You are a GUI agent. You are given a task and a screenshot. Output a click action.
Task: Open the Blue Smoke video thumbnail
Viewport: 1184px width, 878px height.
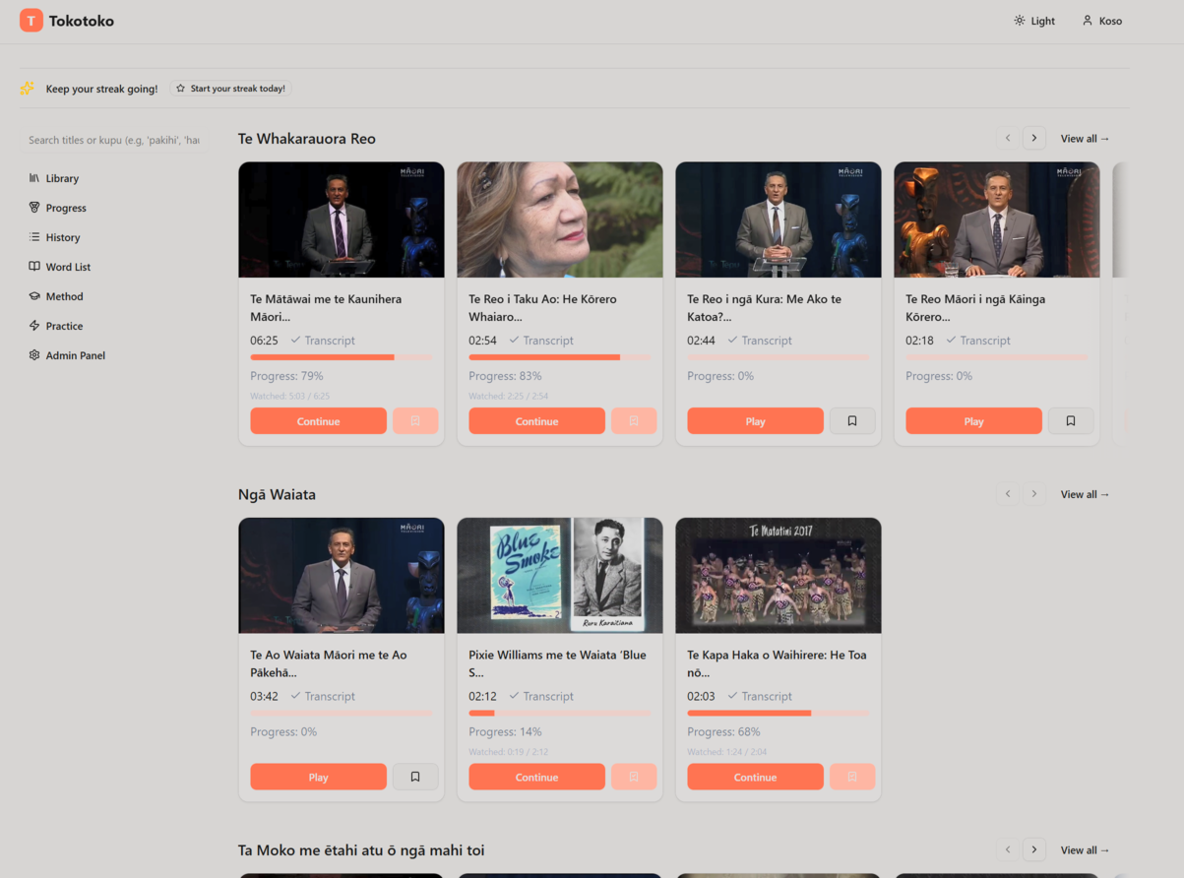pyautogui.click(x=559, y=575)
